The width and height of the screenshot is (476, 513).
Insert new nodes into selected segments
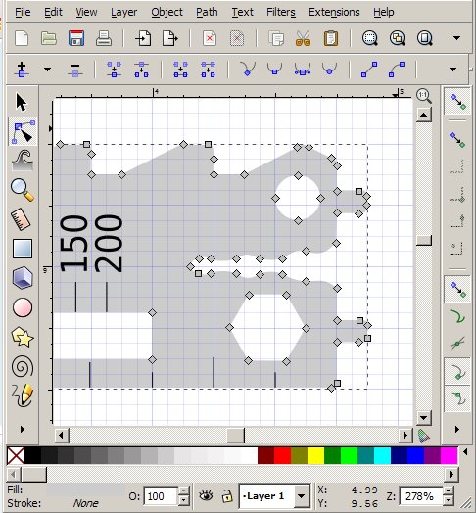(22, 70)
